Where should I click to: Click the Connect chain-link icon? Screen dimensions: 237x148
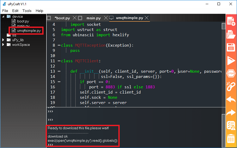point(231,86)
